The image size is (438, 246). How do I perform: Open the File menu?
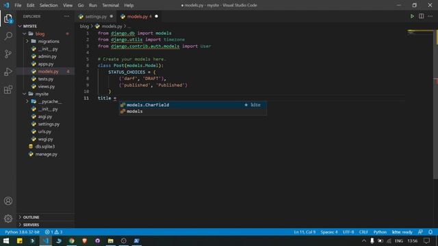pos(18,5)
